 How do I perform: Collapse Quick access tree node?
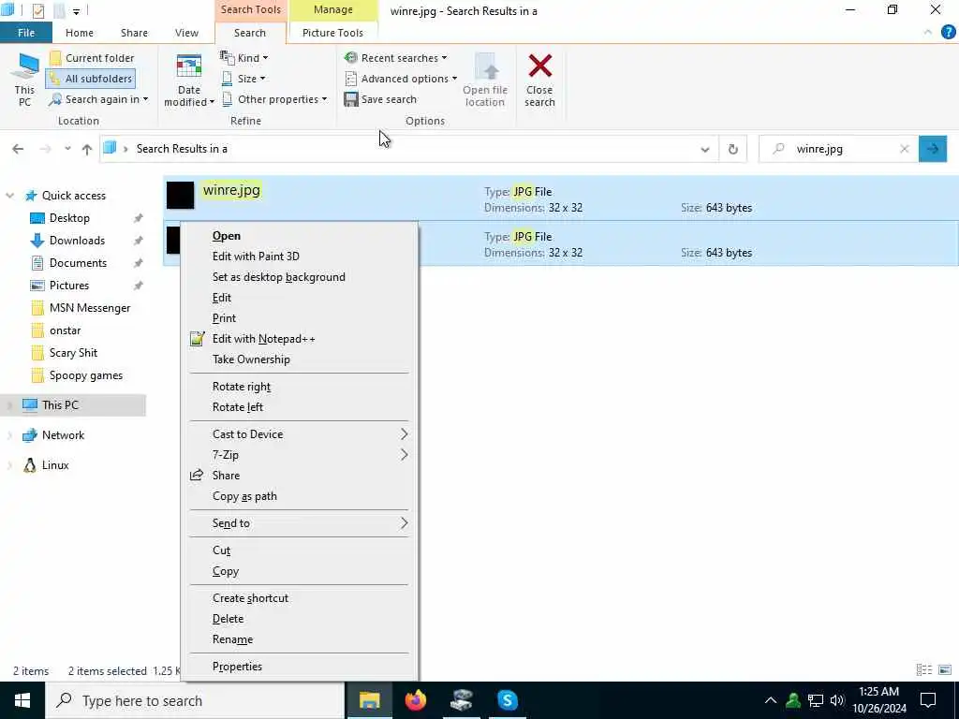click(9, 196)
